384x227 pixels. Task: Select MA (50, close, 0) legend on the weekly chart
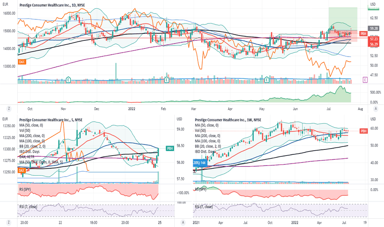click(207, 125)
